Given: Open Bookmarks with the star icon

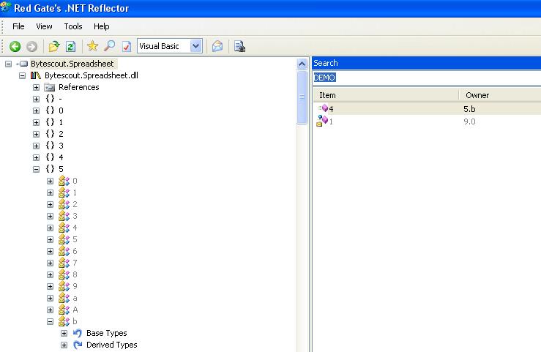Looking at the screenshot, I should [92, 46].
